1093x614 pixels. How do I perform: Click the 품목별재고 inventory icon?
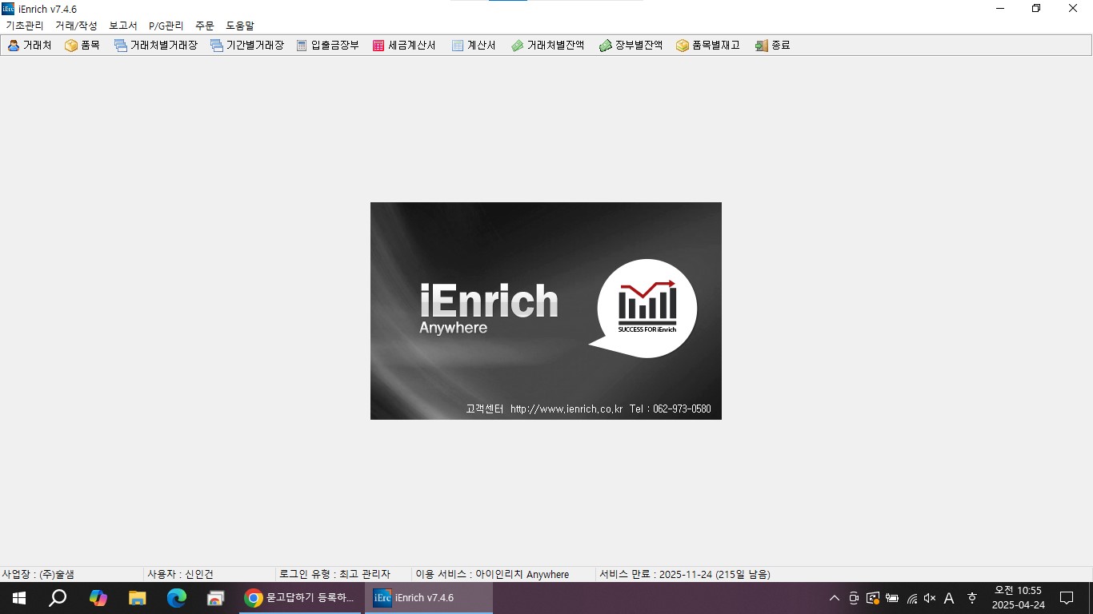pos(683,46)
